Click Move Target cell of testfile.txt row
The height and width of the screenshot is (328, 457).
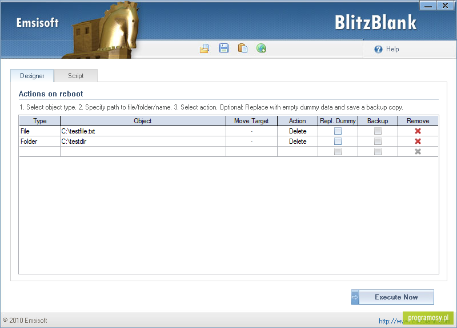tap(251, 131)
